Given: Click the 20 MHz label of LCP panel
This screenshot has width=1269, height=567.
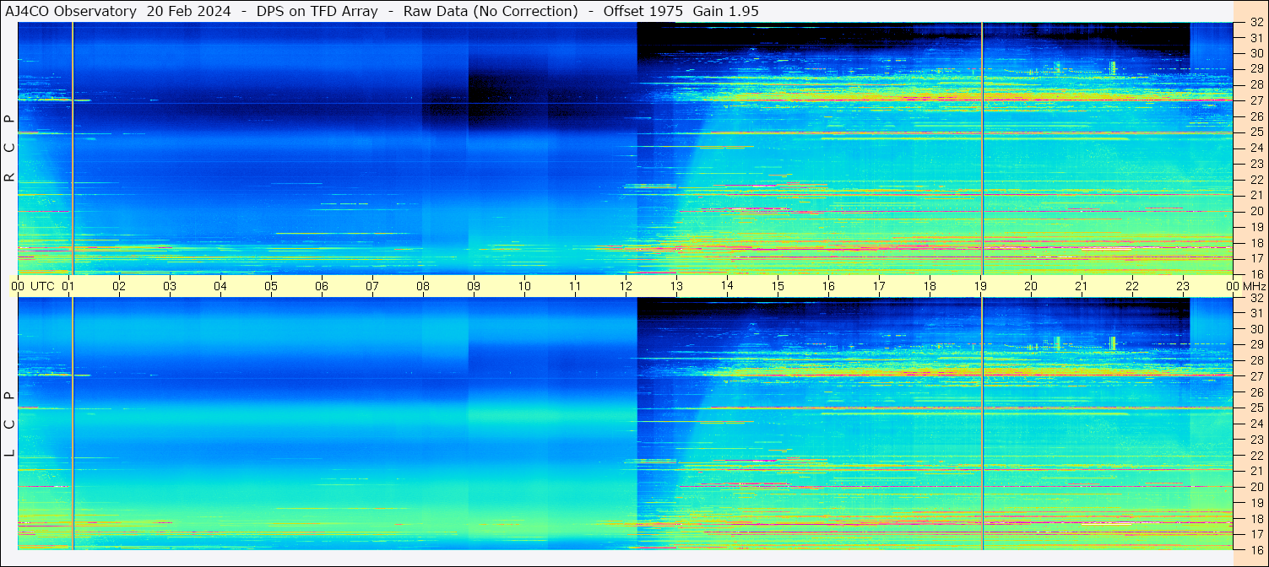Looking at the screenshot, I should (1256, 487).
